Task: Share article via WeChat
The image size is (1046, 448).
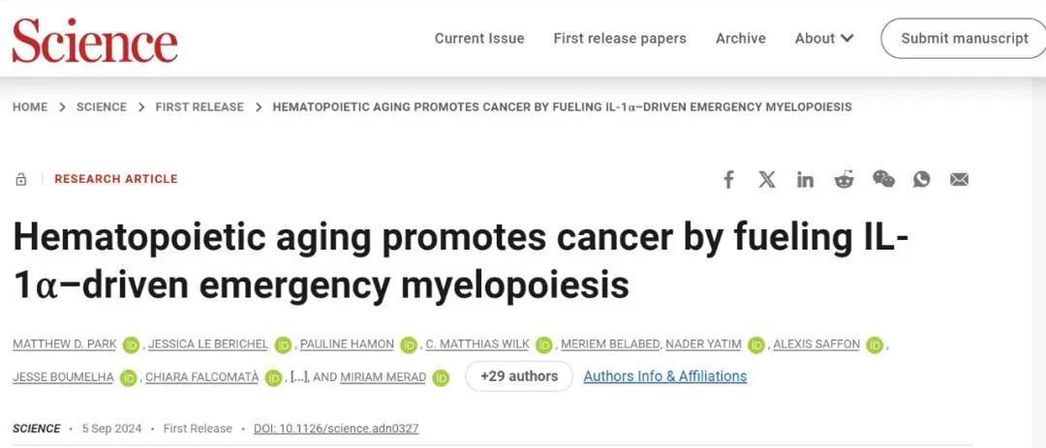Action: (883, 179)
